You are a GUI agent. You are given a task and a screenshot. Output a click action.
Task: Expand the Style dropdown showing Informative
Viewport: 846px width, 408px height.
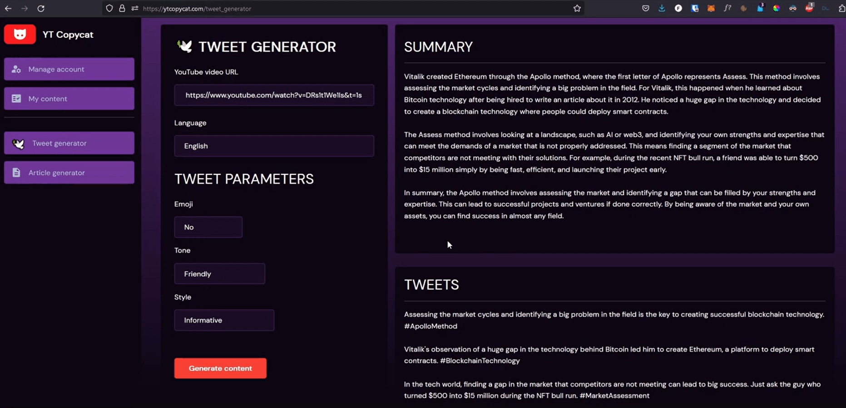coord(224,320)
